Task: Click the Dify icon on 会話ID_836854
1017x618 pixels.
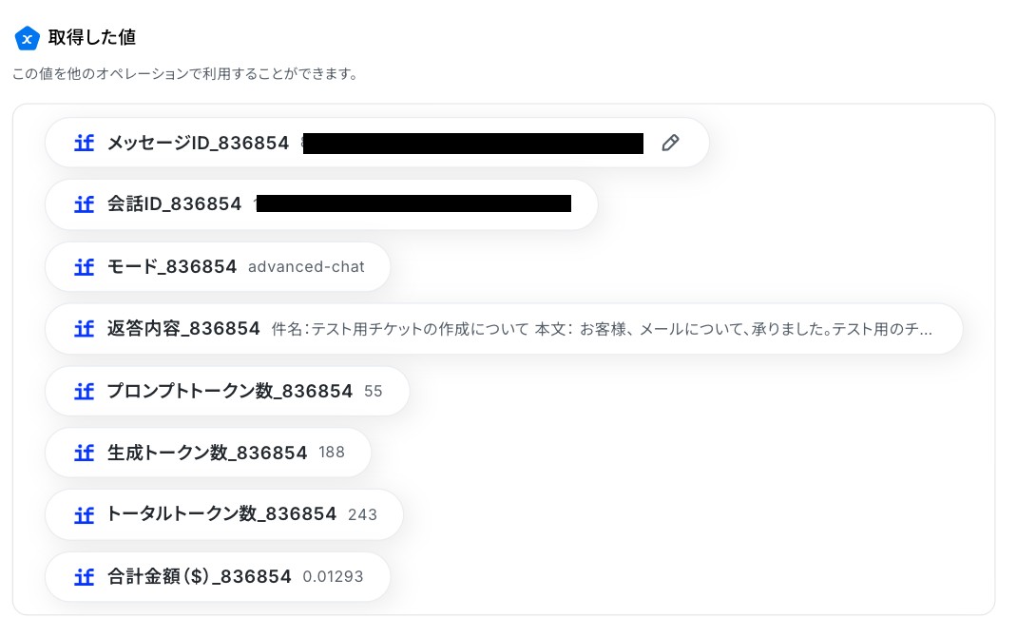Action: tap(85, 204)
